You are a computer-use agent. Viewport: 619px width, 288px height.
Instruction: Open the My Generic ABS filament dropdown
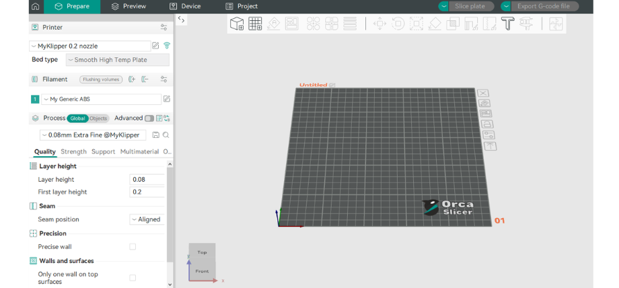tap(101, 99)
